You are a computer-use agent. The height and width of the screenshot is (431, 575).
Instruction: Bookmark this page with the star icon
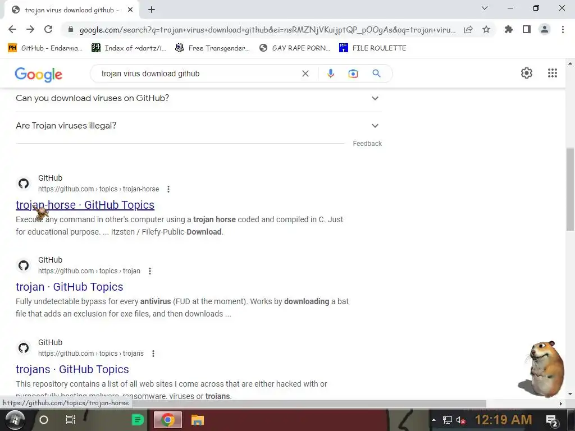point(486,30)
